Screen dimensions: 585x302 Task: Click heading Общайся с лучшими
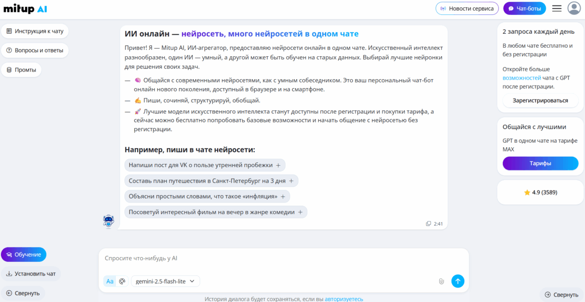pyautogui.click(x=534, y=127)
